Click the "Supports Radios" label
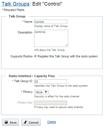 click(21, 56)
